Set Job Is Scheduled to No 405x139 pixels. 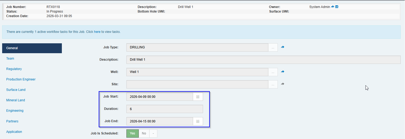[144, 133]
